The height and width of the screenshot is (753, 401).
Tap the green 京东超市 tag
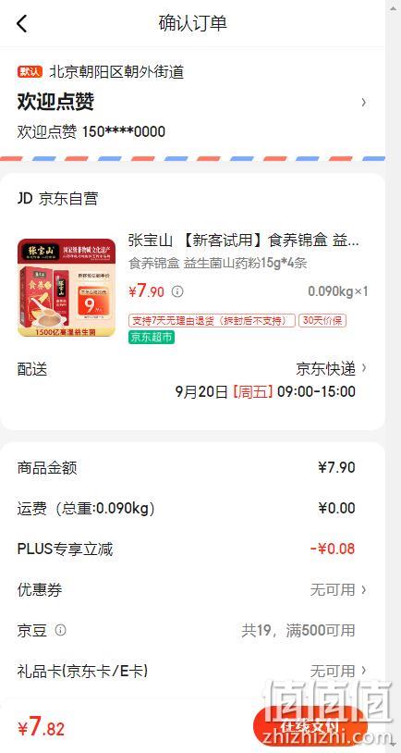coord(152,337)
